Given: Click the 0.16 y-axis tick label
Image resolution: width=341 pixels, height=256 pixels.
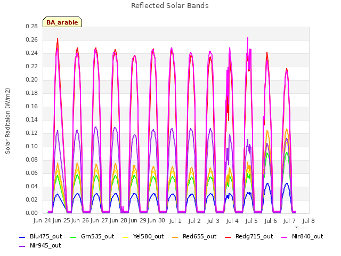Looking at the screenshot, I should click(31, 106).
